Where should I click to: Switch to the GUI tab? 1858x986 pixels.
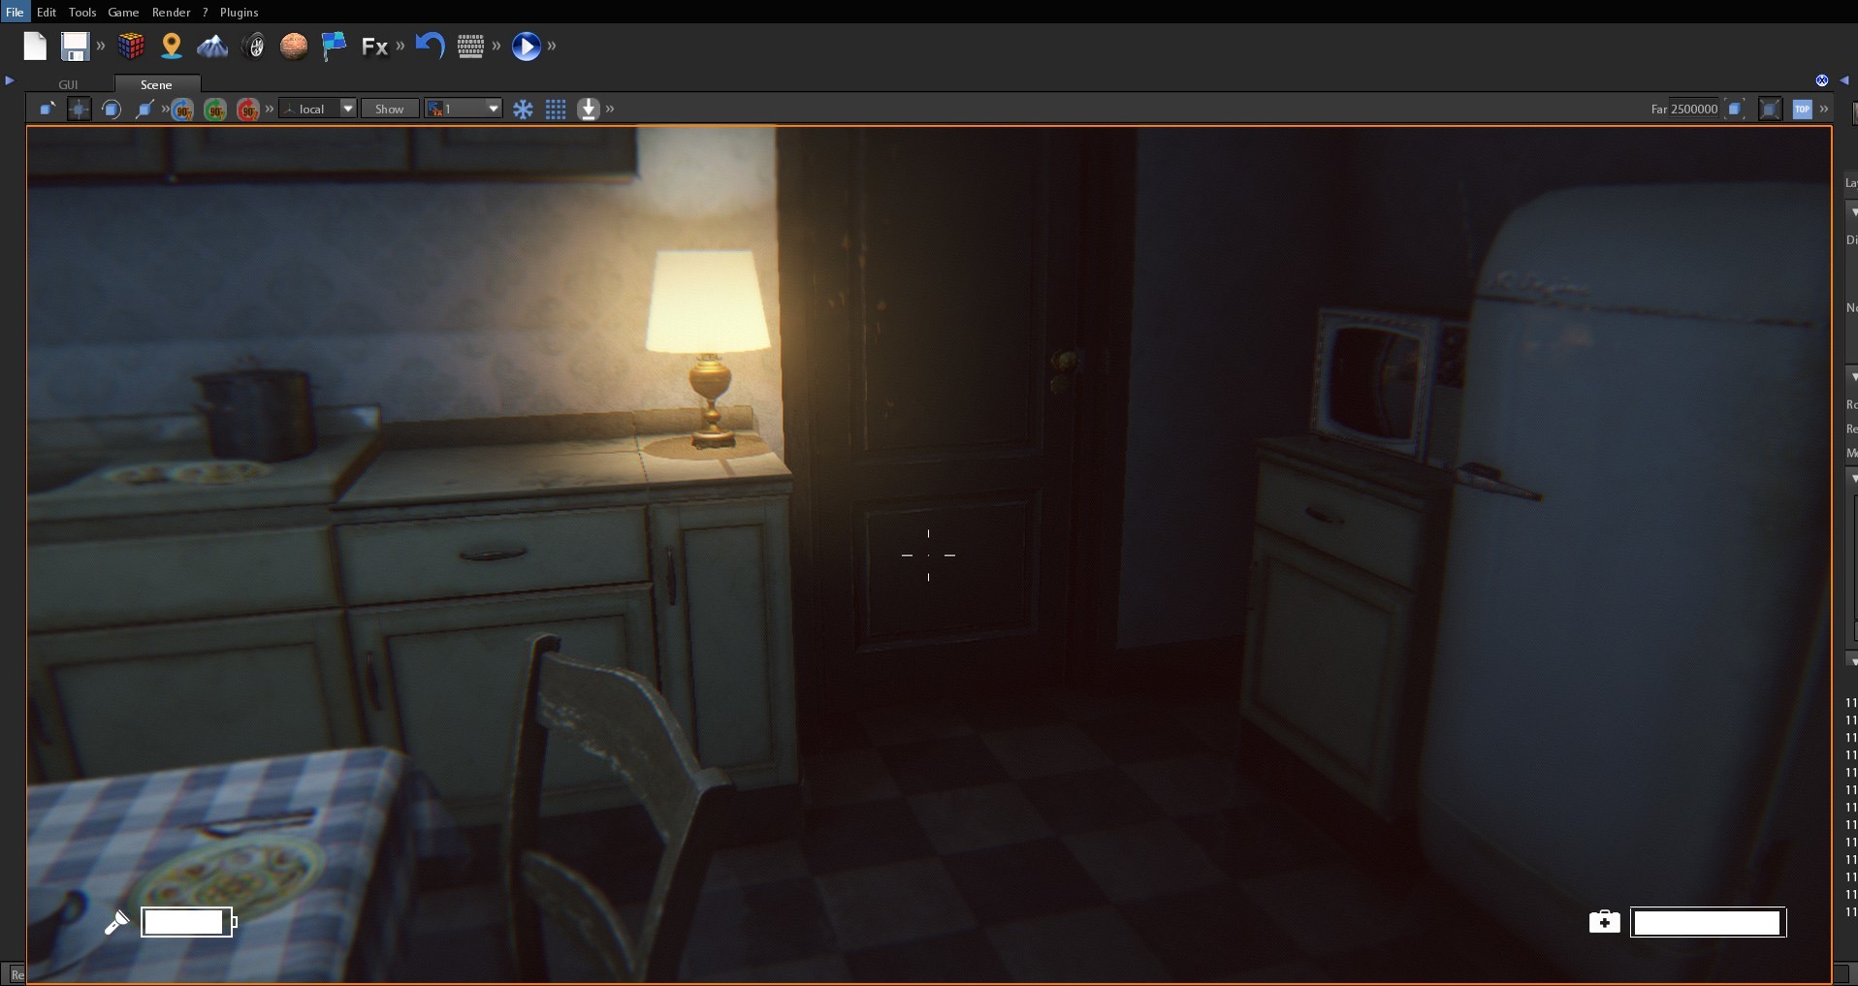coord(68,84)
